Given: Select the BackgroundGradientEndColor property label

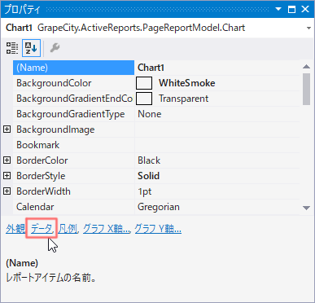Looking at the screenshot, I should click(x=74, y=99).
